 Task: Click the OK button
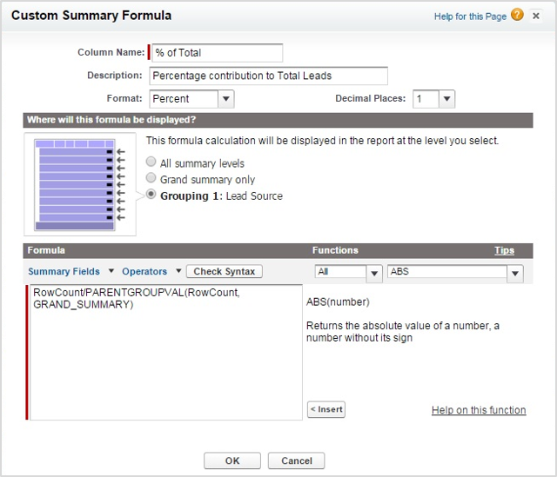(x=232, y=460)
